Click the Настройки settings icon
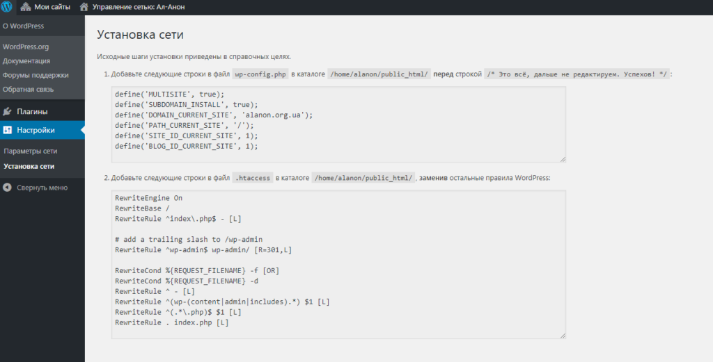This screenshot has height=362, width=713. pos(7,130)
